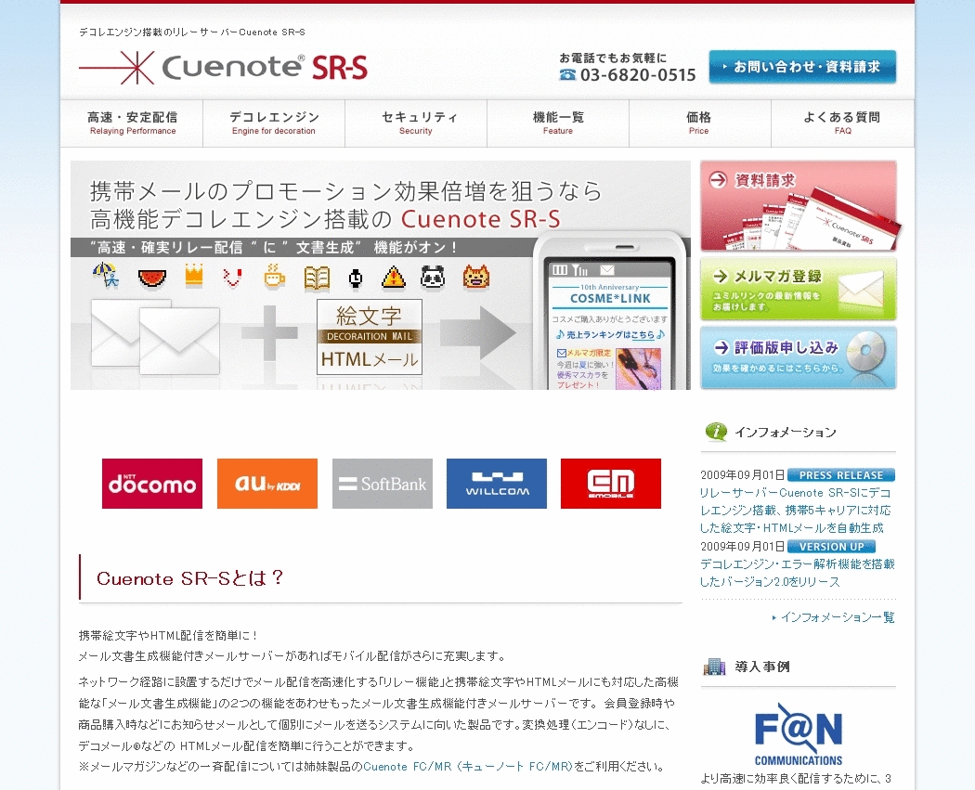
Task: Click the 評価版申し込み blue banner
Action: coord(799,357)
